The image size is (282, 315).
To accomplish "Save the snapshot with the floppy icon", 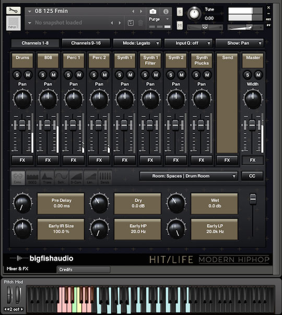I will [x=131, y=22].
